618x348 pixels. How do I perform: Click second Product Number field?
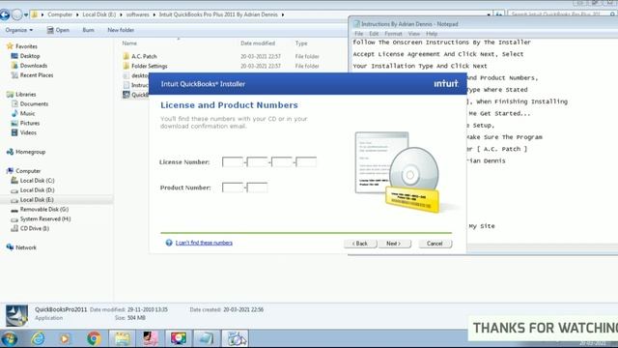[258, 187]
